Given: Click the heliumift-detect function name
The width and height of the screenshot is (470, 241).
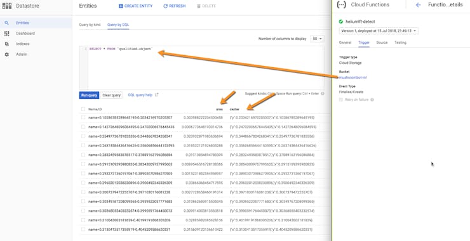Looking at the screenshot, I should [x=360, y=22].
